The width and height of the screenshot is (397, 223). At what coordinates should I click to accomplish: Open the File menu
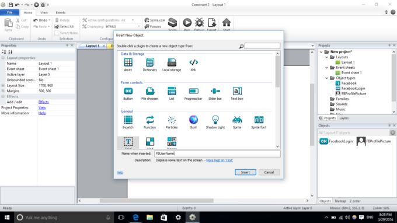tap(9, 12)
